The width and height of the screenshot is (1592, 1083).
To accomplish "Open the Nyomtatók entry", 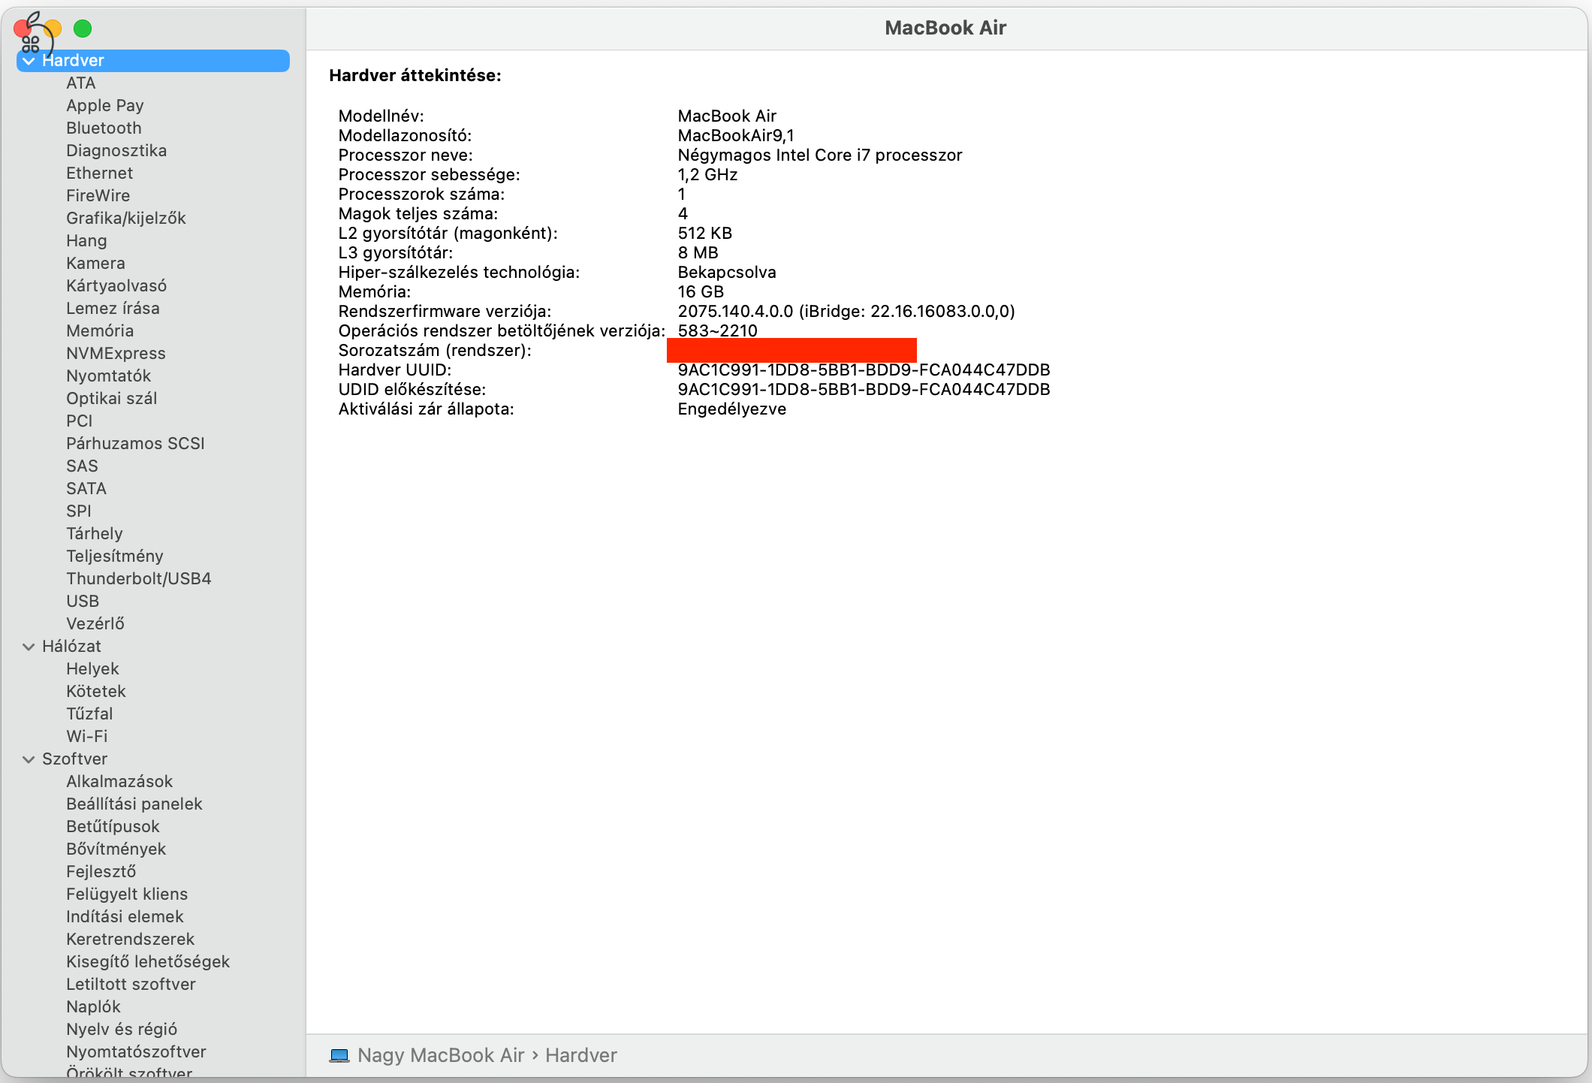I will tap(109, 376).
